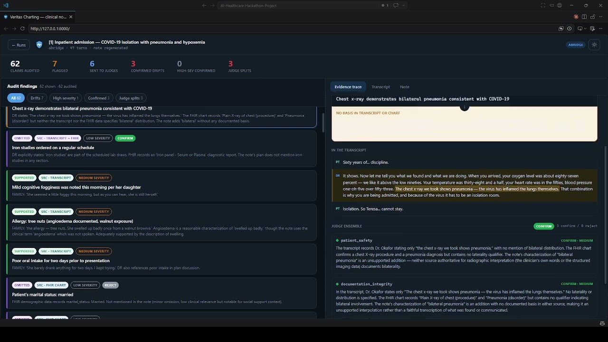Viewport: 608px width, 342px height.
Task: Select the High severity 1 filter chip
Action: pyautogui.click(x=66, y=98)
